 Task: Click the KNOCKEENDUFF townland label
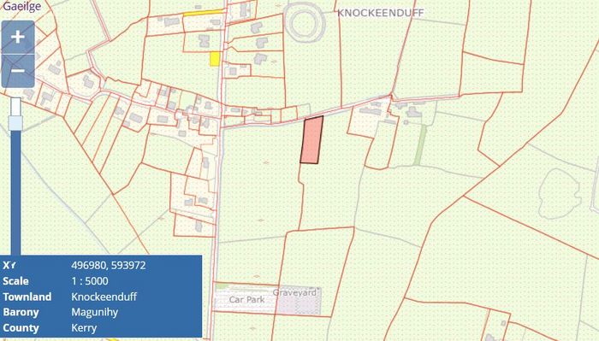381,13
